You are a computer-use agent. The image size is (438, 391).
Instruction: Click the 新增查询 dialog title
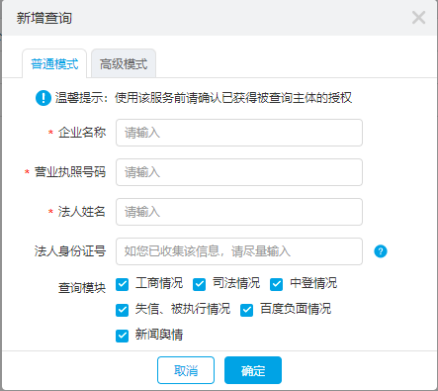44,18
